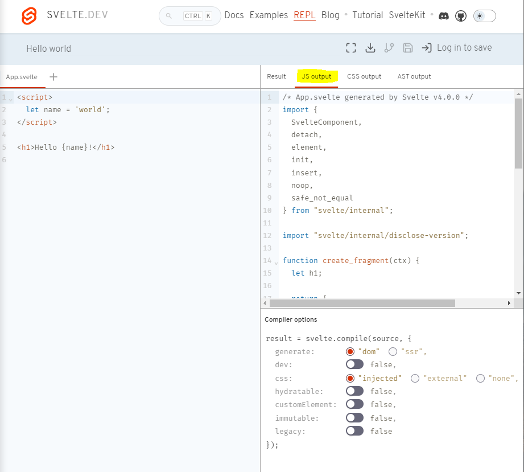Click the SVELTE.DEV home link
The width and height of the screenshot is (524, 472).
click(77, 15)
